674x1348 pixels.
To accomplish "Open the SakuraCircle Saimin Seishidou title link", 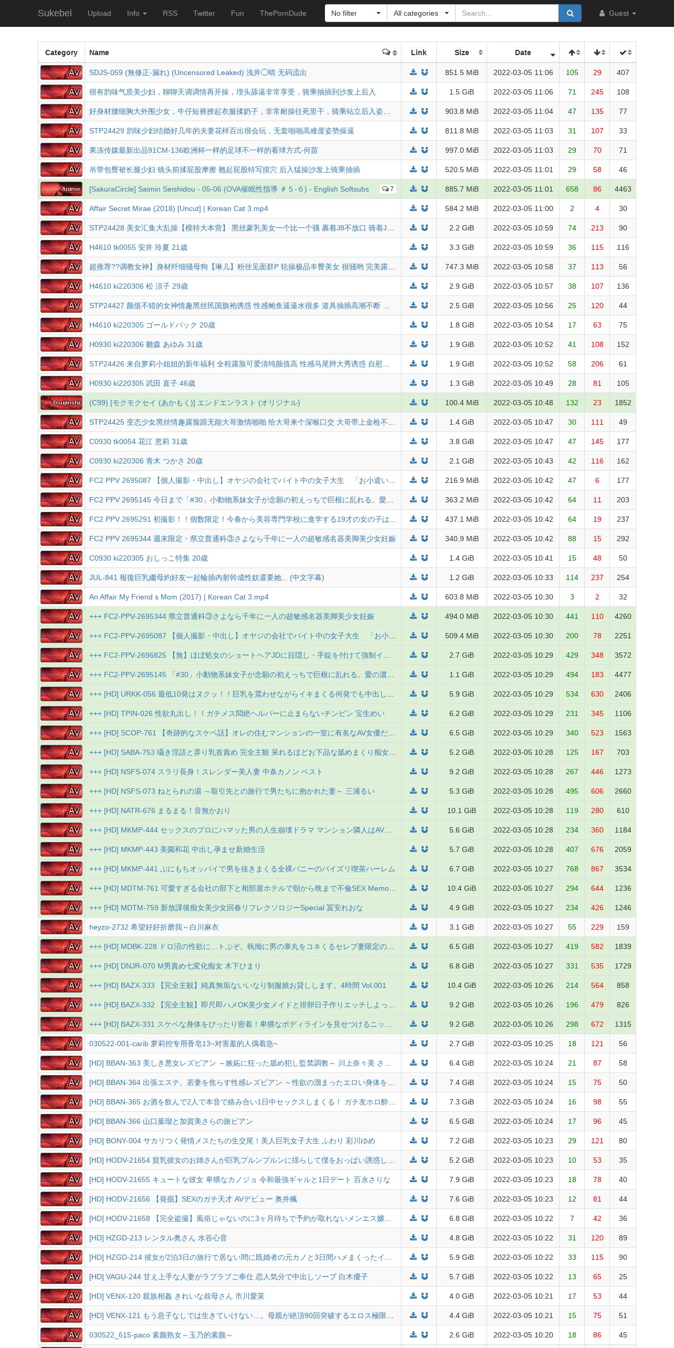I will click(229, 189).
